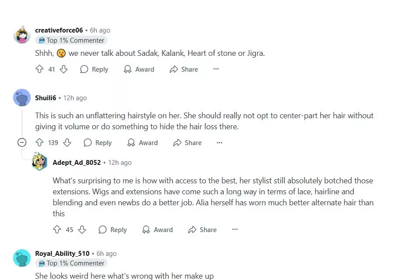Image resolution: width=394 pixels, height=280 pixels.
Task: Collapse Shuili6's comment thread
Action: pos(21,142)
